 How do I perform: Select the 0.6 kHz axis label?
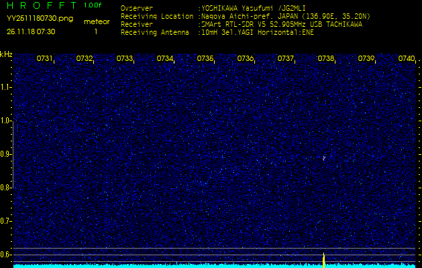[x=6, y=254]
